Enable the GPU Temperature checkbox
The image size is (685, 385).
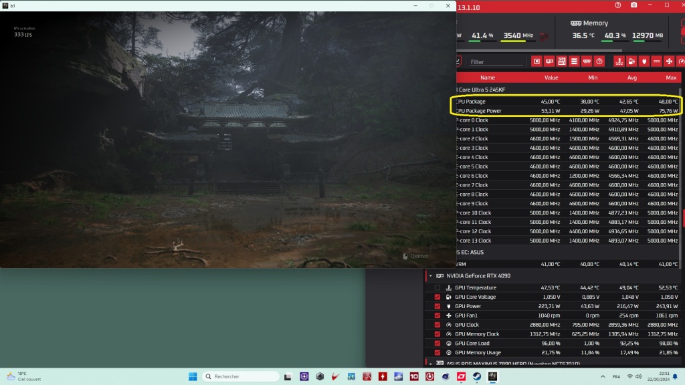(x=437, y=287)
